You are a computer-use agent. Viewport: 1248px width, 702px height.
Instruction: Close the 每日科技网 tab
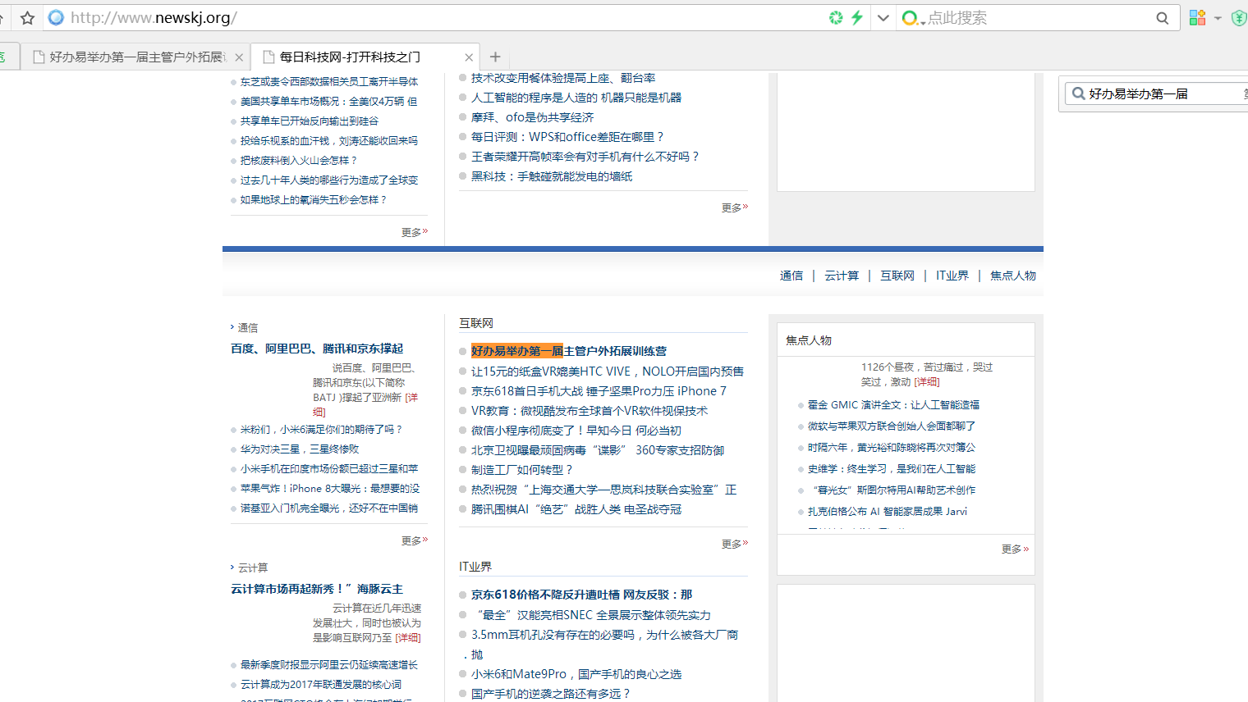click(x=469, y=57)
